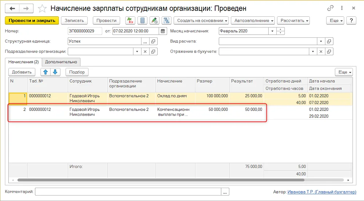Screen dimensions: 364x201
Task: Focus the Номер input field
Action: 85,31
